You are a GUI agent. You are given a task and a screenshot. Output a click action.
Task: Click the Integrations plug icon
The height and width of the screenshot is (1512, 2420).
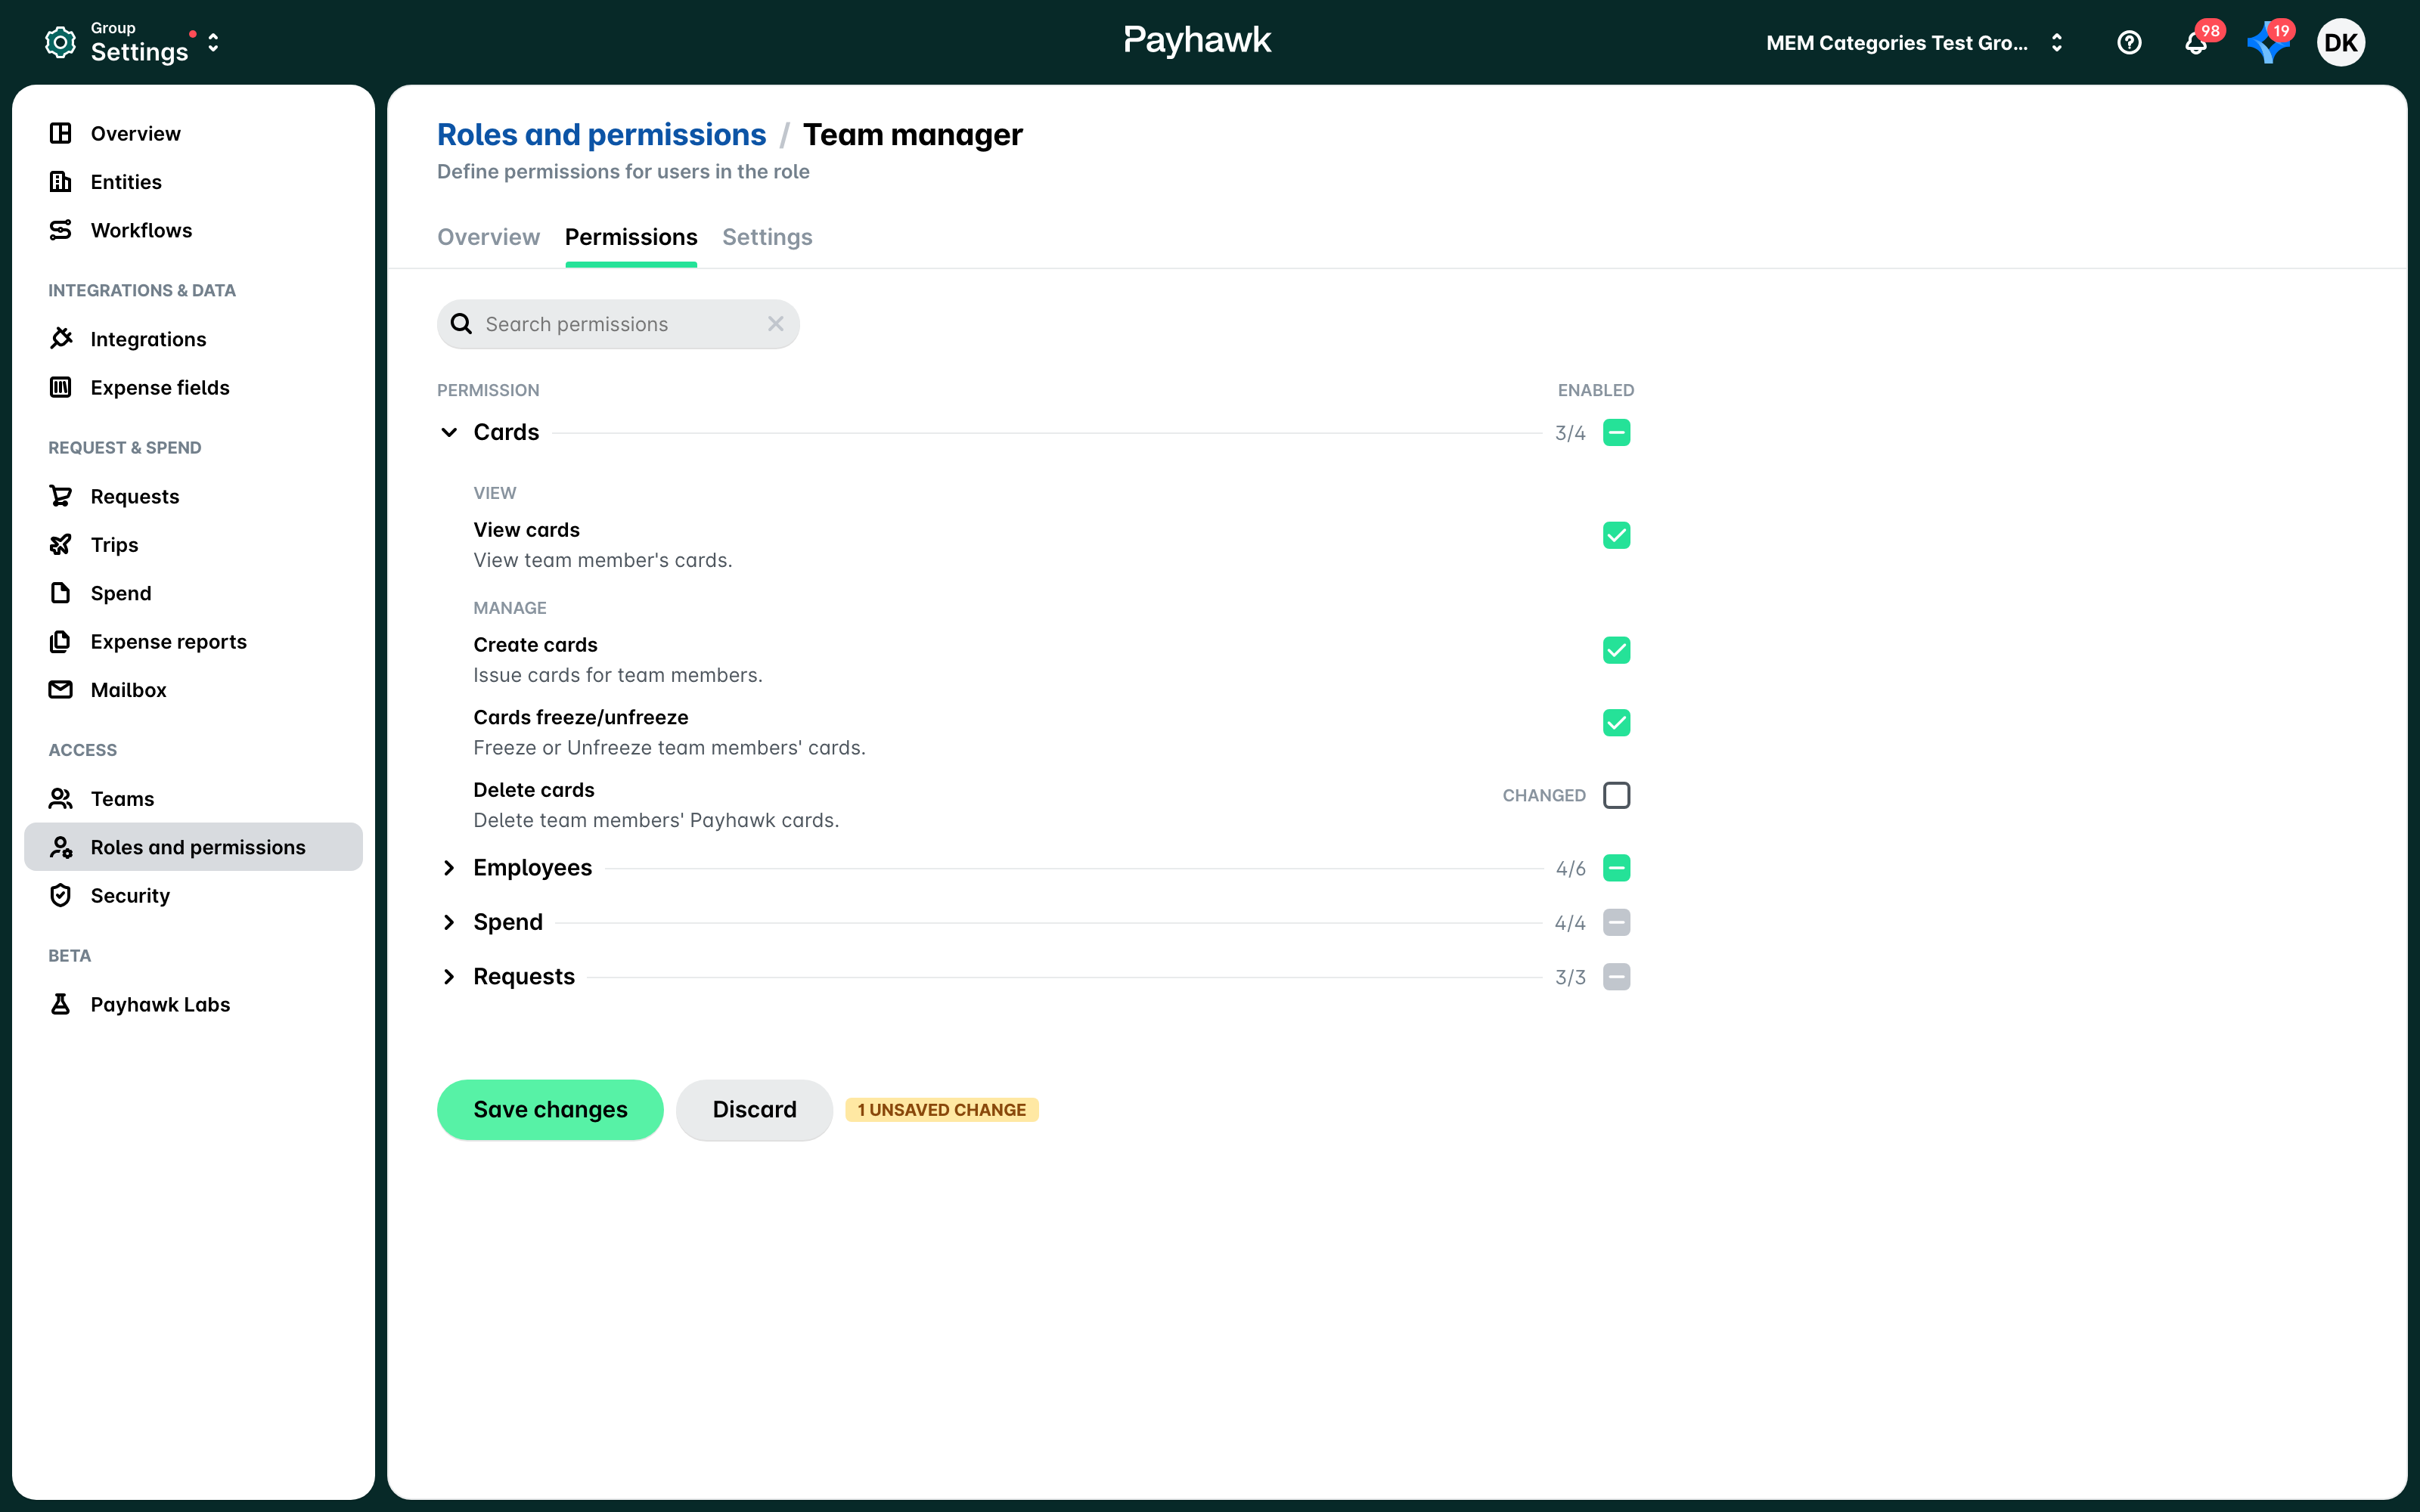coord(60,339)
